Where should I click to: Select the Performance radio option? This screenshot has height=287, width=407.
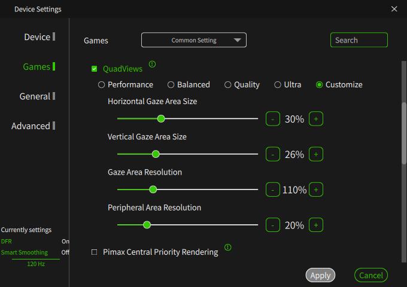point(101,85)
